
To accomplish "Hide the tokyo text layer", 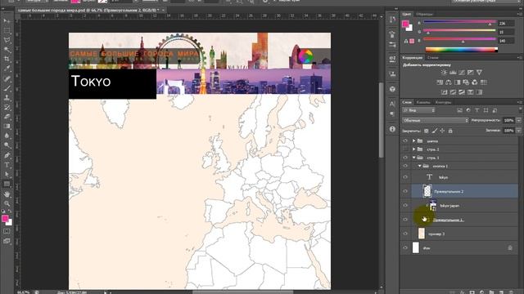I will coord(405,177).
